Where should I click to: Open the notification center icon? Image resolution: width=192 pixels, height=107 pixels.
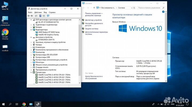coord(187,104)
